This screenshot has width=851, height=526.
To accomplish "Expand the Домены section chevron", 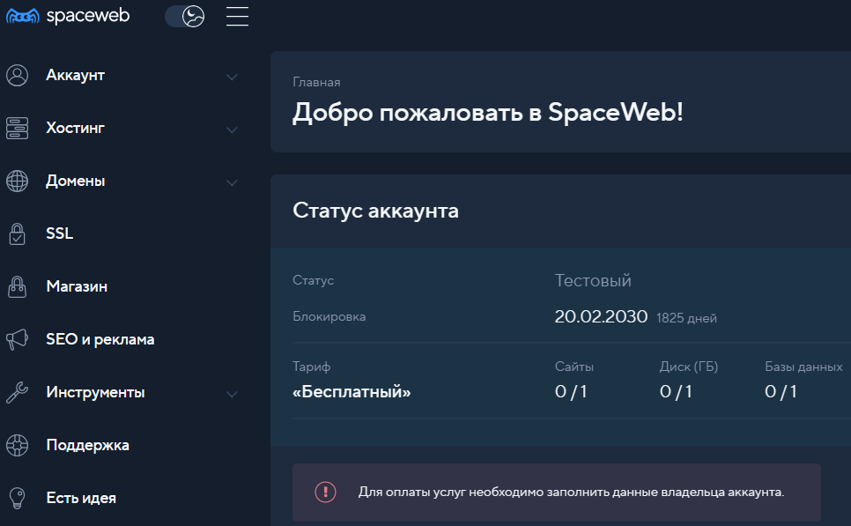I will pos(232,182).
